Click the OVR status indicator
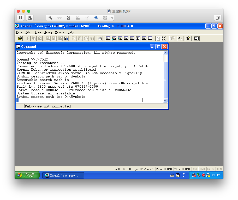The width and height of the screenshot is (238, 200). coord(202,169)
